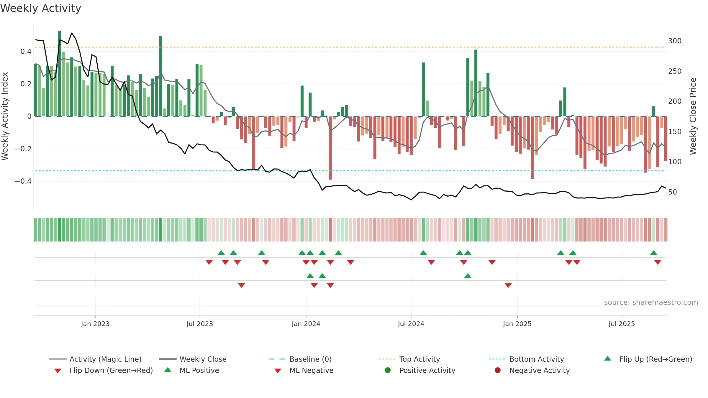Click the 0.4 activity index tick

pyautogui.click(x=26, y=52)
